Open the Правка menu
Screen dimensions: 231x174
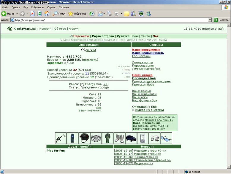16,7
